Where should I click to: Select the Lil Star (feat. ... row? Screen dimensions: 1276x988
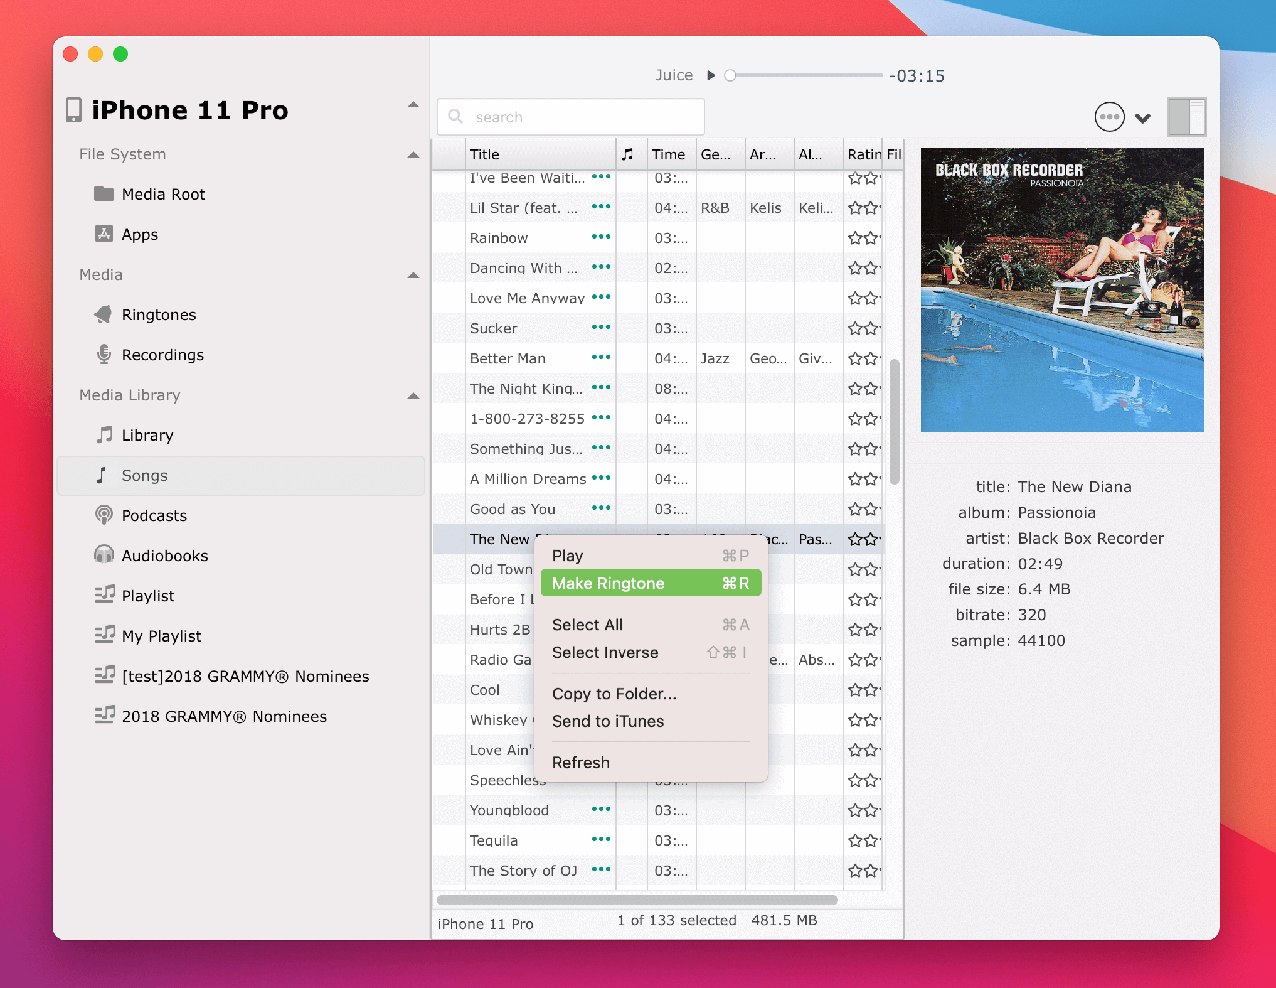point(658,208)
